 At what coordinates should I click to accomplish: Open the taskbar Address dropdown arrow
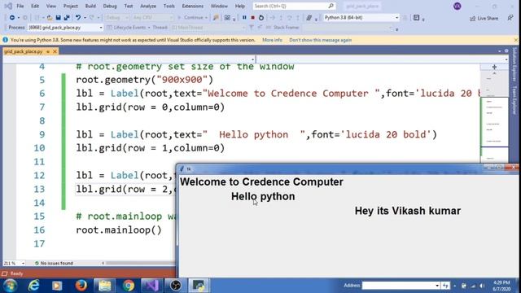437,286
